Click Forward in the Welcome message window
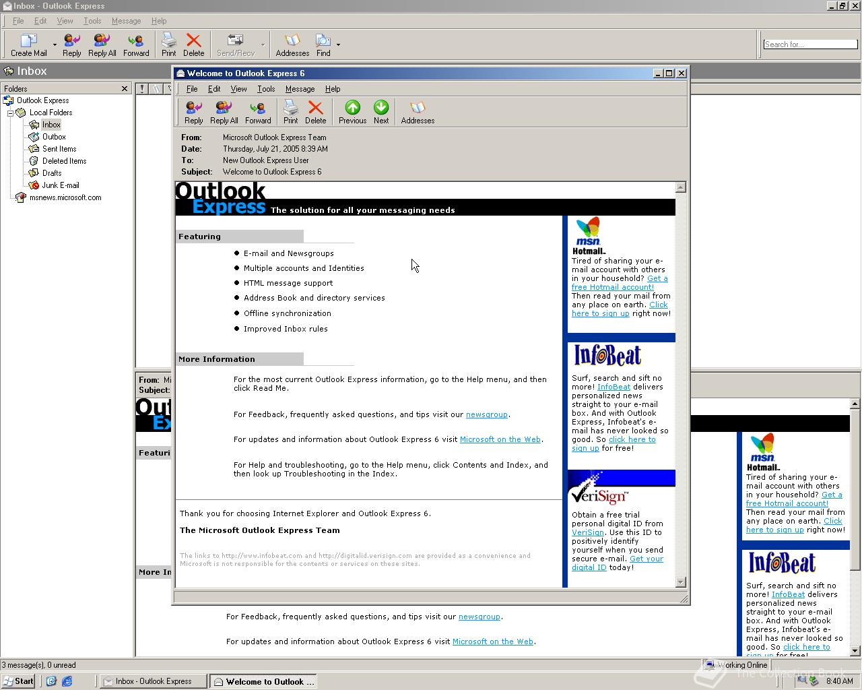862x690 pixels. 258,112
